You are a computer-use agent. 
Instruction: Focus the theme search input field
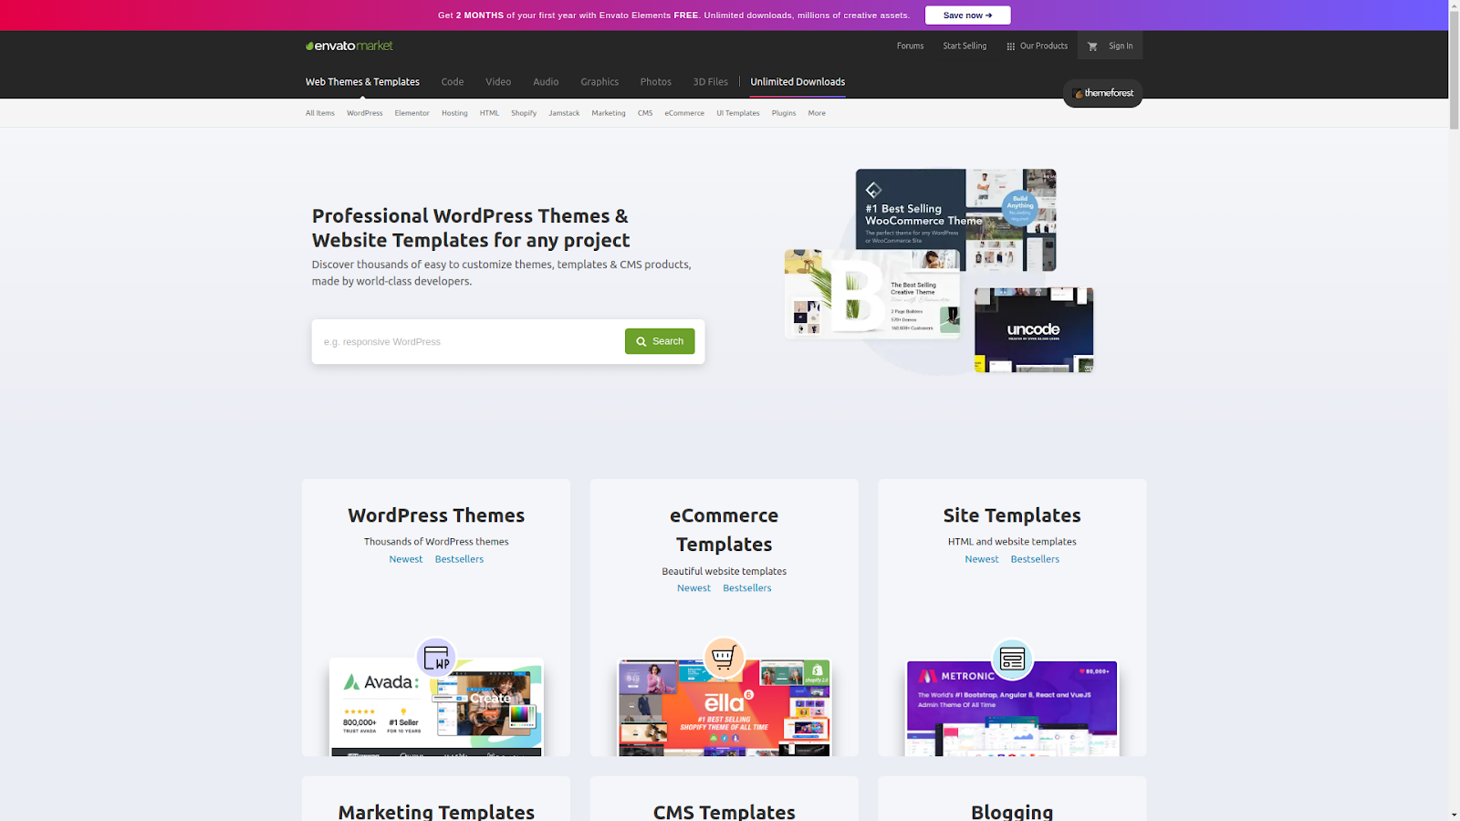coord(468,341)
